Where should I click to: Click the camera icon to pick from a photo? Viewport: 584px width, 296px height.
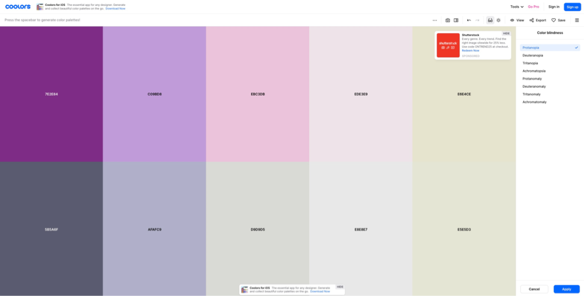click(x=448, y=20)
